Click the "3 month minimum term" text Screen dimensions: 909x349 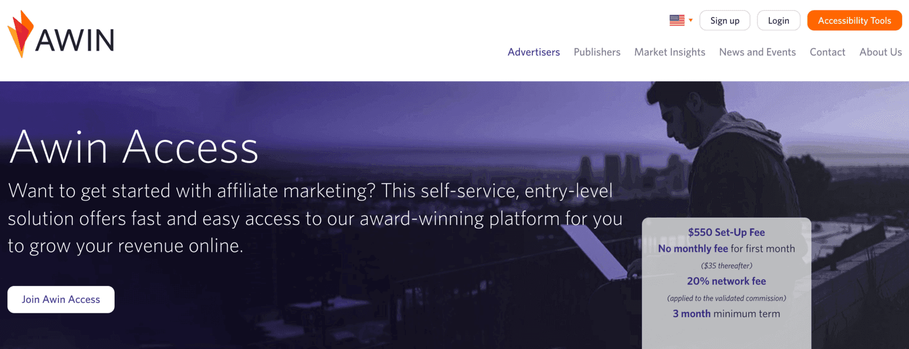pyautogui.click(x=726, y=314)
